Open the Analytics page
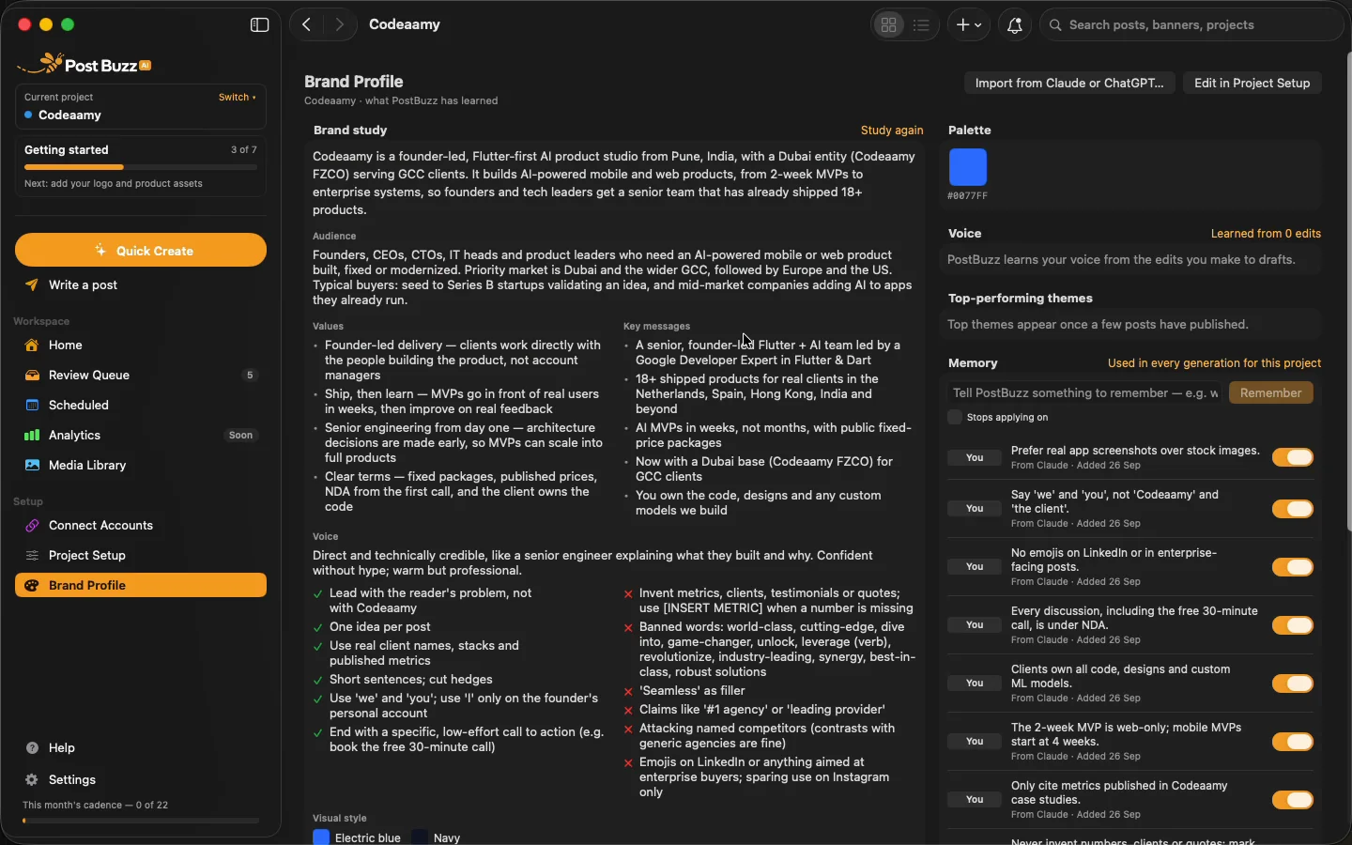This screenshot has height=845, width=1352. point(141,436)
